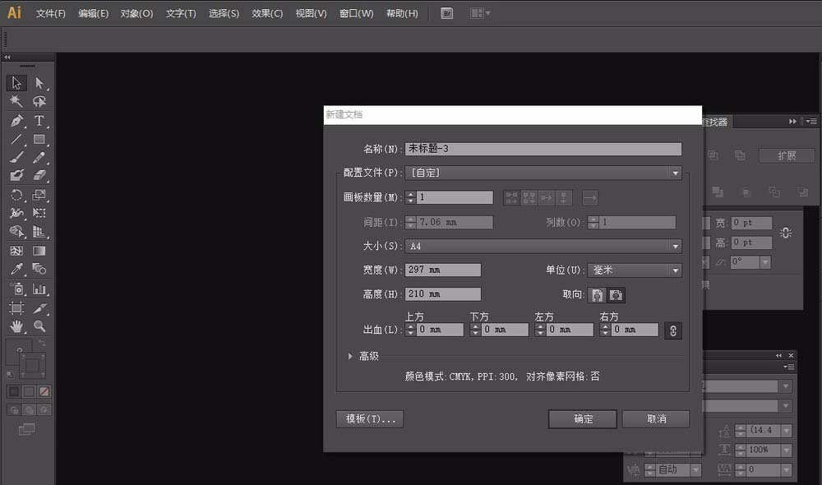Screen dimensions: 822x485
Task: Open the 效果 menu
Action: [266, 13]
